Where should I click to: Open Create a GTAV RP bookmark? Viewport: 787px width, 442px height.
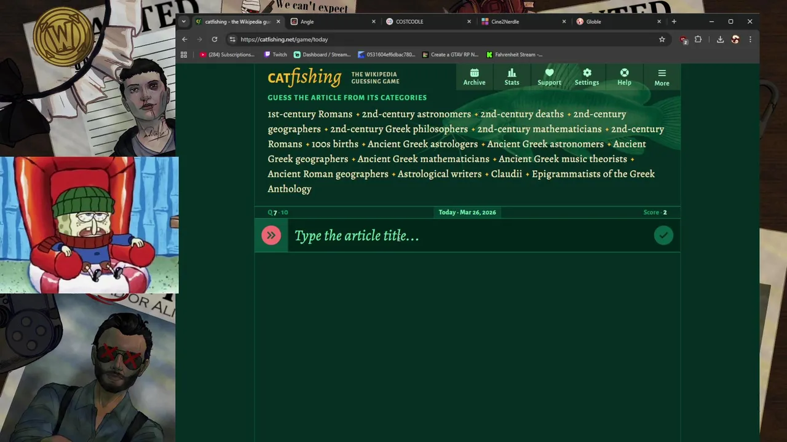pos(450,55)
